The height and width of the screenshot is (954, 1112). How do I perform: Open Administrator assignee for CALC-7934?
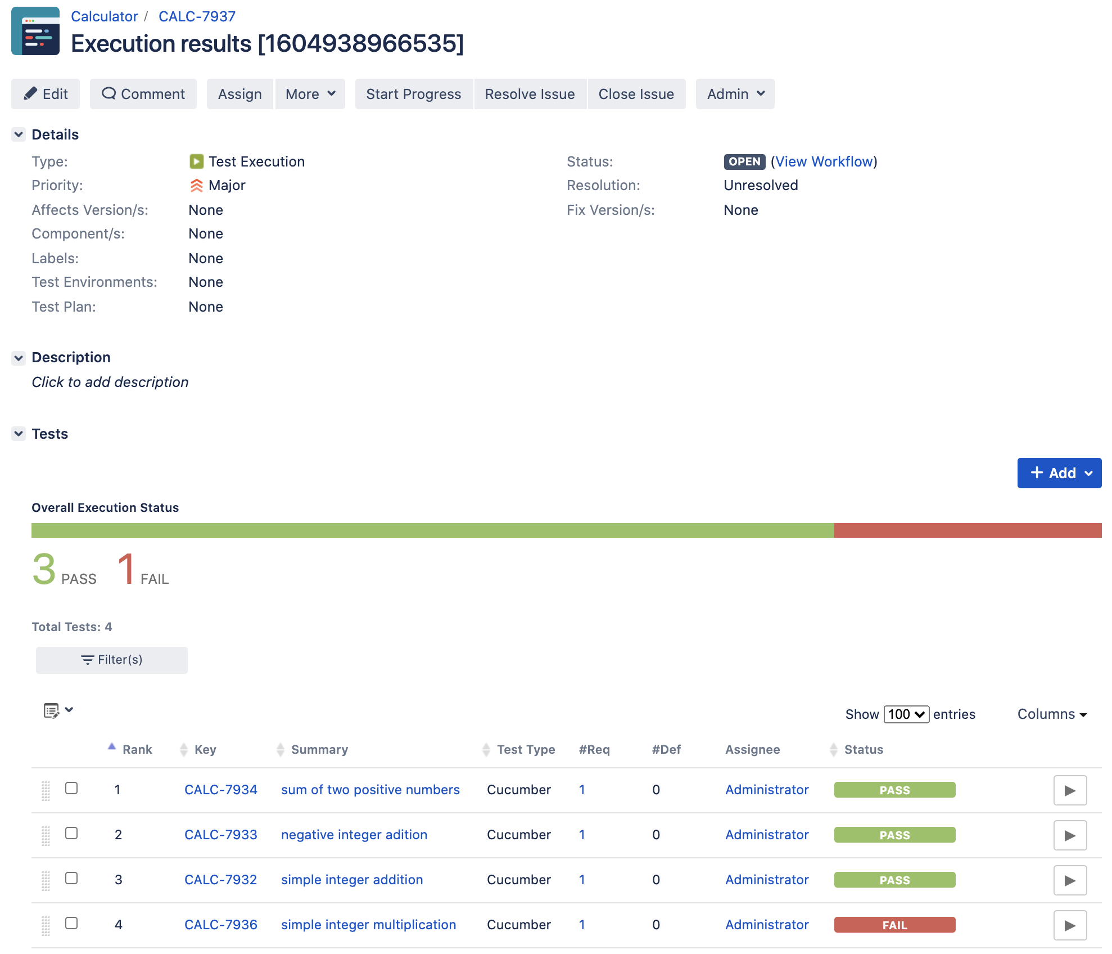767,790
